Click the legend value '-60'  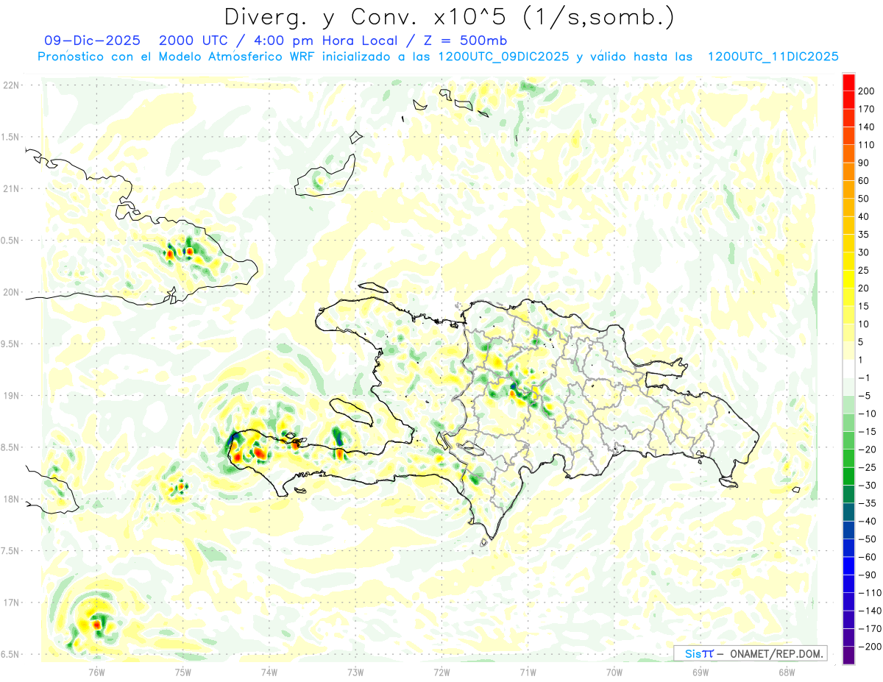tap(866, 558)
